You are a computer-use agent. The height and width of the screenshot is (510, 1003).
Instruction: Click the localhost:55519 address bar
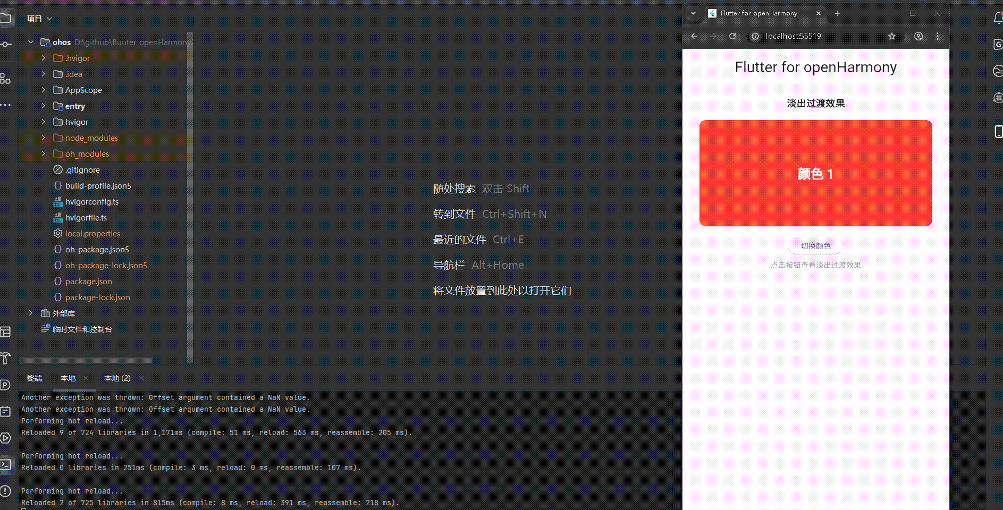click(x=793, y=36)
